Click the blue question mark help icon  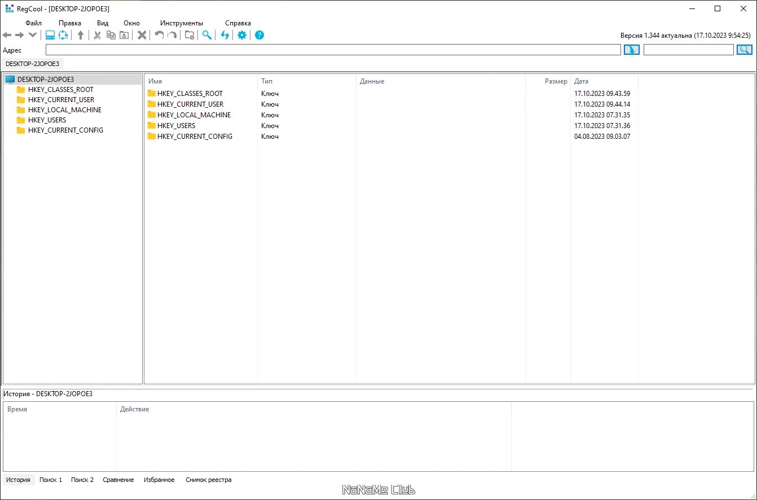point(259,35)
